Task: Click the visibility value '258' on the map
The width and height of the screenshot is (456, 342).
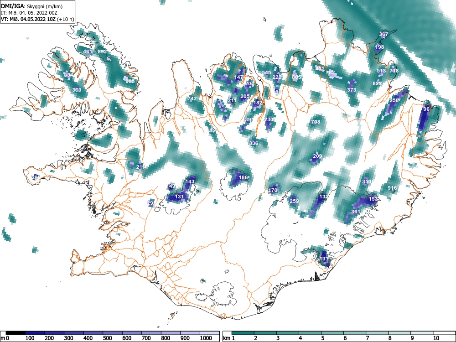Action: 394,100
